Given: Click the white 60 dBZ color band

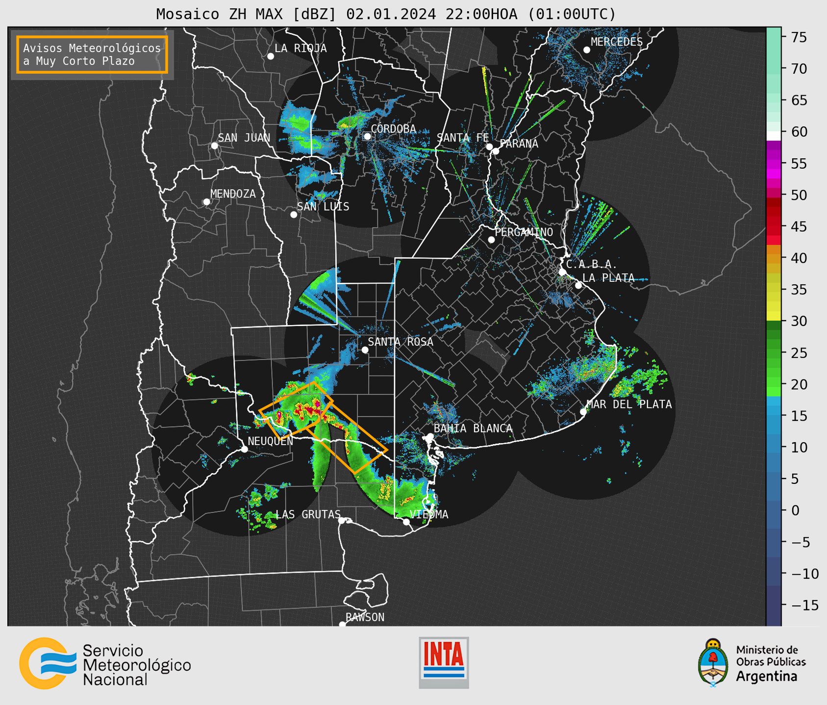Looking at the screenshot, I should 774,136.
